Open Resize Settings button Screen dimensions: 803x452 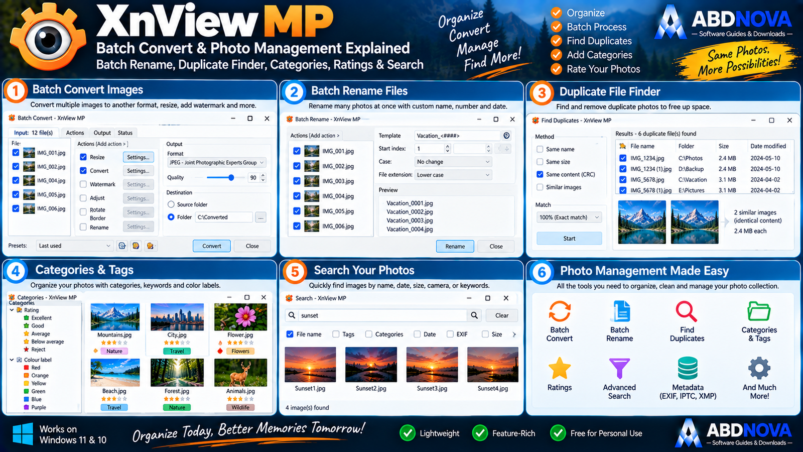(138, 157)
